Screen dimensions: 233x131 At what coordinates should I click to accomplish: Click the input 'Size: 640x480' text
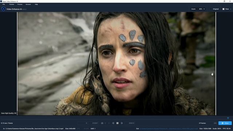pos(70,128)
